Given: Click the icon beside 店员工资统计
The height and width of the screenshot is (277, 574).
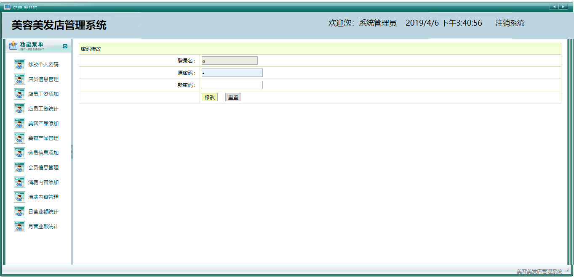Looking at the screenshot, I should point(19,108).
